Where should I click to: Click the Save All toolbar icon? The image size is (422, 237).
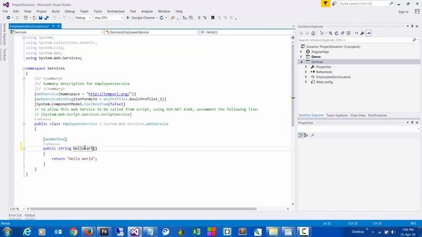[47, 18]
